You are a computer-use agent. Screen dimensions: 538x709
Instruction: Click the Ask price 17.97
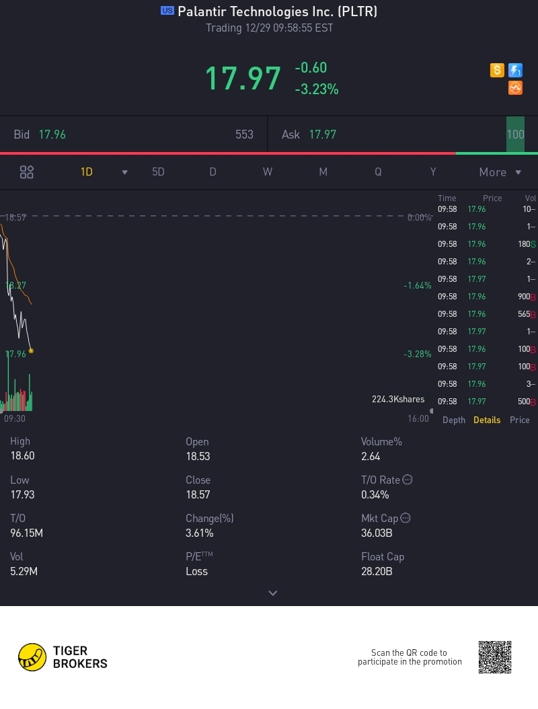322,135
